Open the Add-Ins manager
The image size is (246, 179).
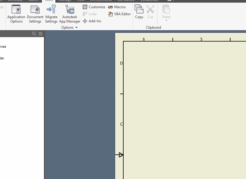coord(92,21)
